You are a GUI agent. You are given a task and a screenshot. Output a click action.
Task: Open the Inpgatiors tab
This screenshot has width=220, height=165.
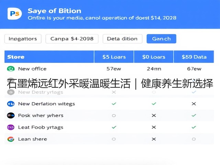pos(23,39)
